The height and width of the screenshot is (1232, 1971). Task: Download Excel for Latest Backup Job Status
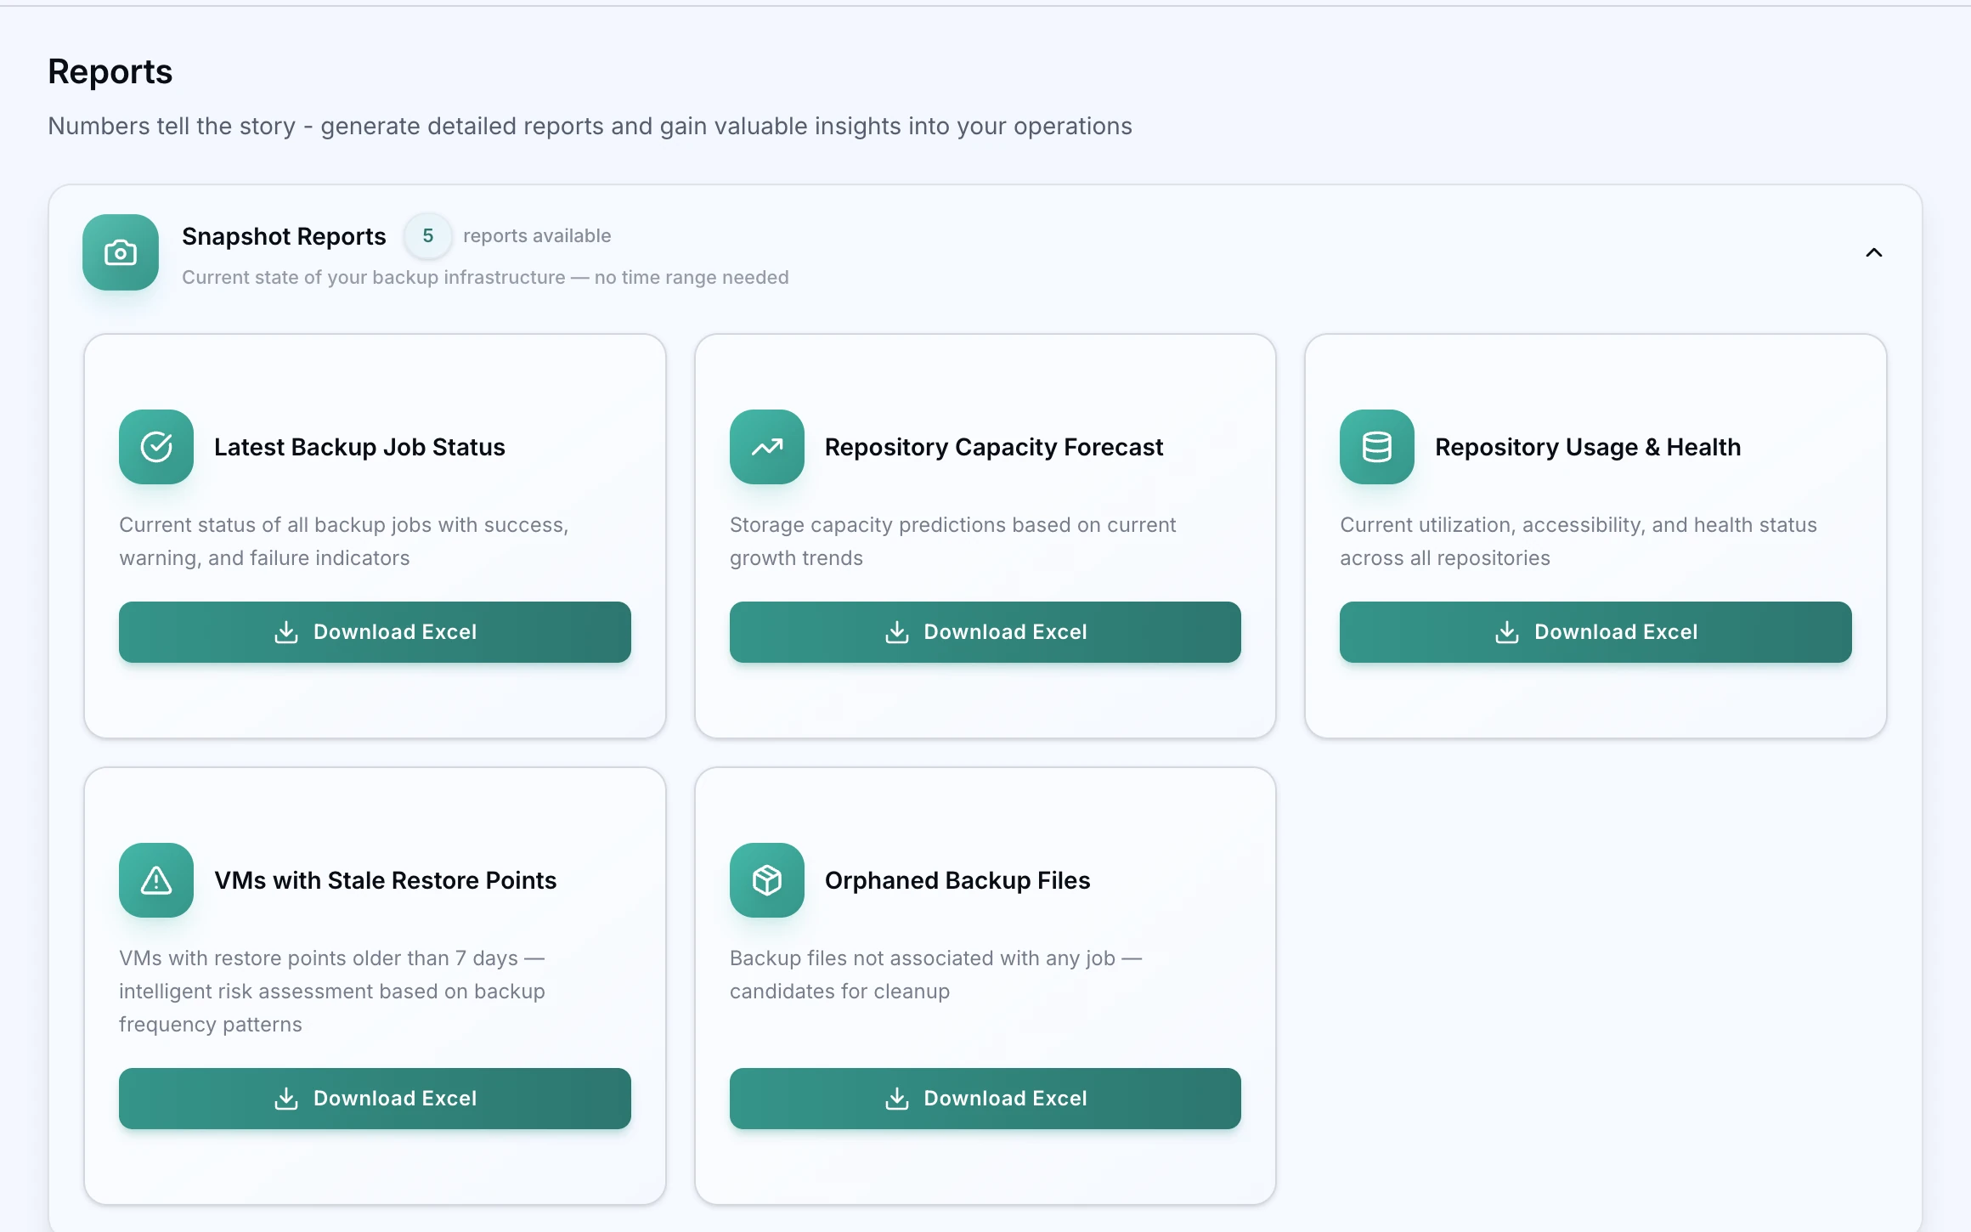point(375,632)
